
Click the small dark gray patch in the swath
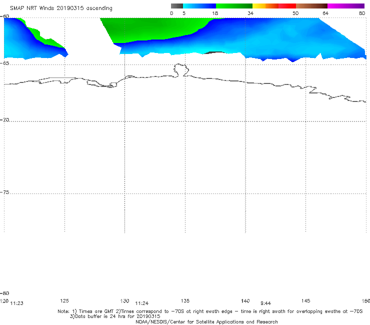pos(216,52)
